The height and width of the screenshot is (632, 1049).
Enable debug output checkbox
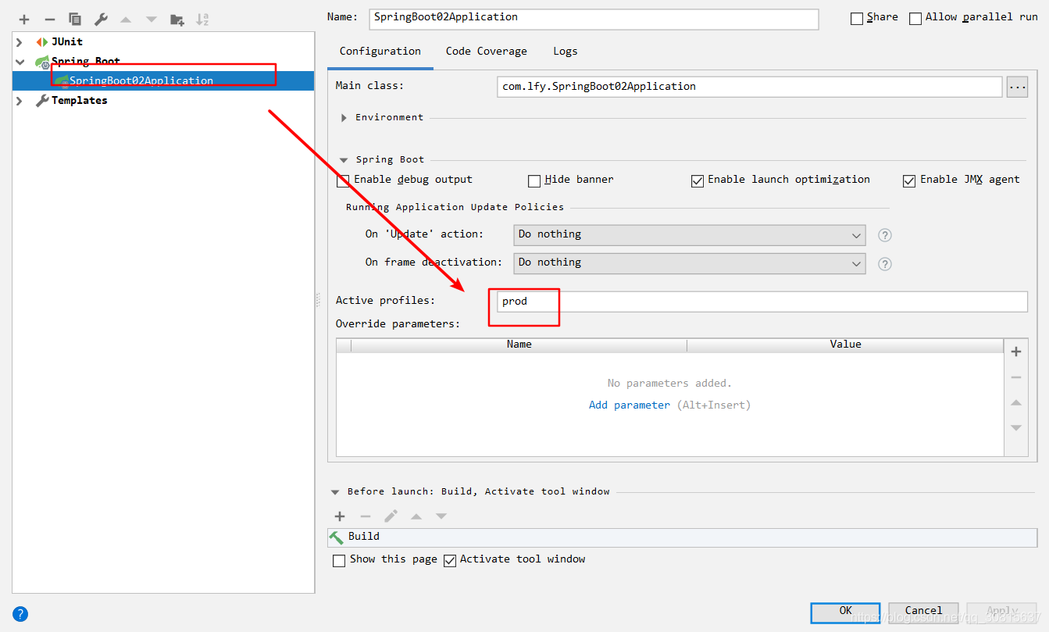click(344, 180)
